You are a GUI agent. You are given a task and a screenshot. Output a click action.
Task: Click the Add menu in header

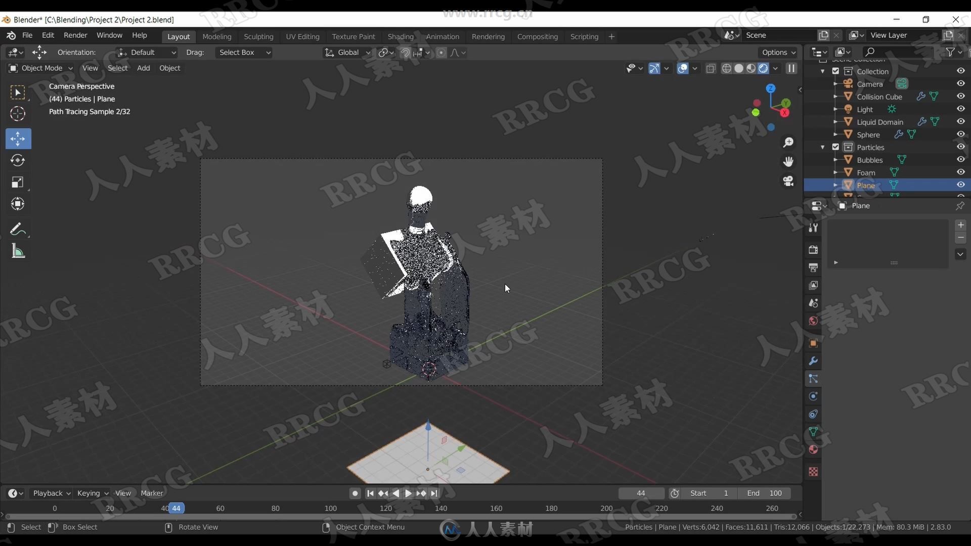coord(143,67)
